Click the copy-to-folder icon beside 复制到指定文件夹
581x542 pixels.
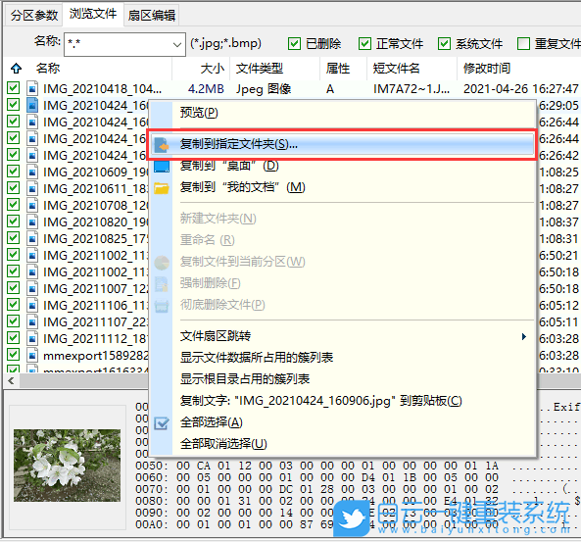point(162,145)
